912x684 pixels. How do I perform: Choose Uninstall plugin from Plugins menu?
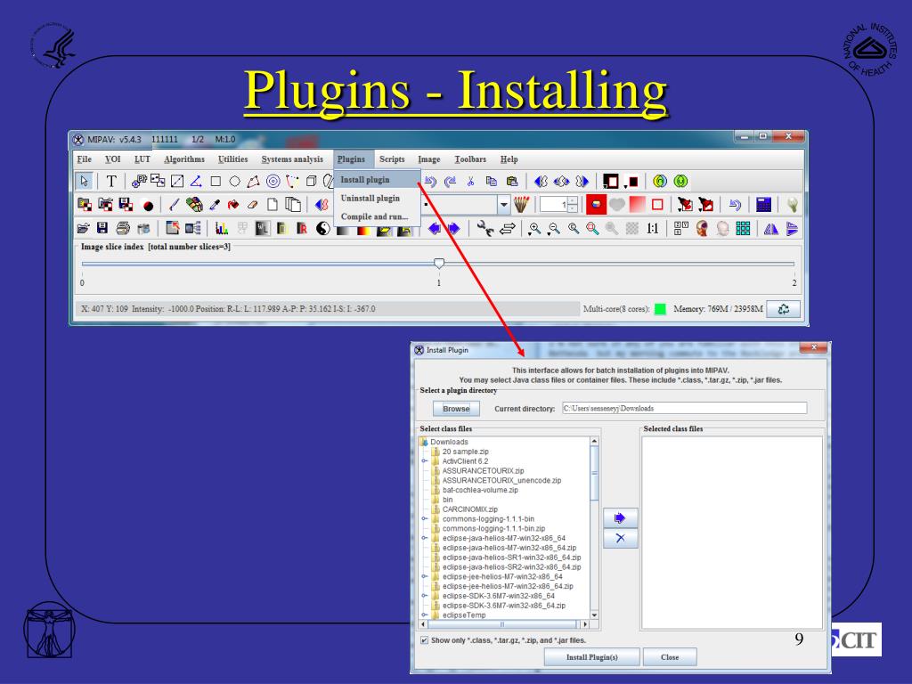click(x=377, y=199)
